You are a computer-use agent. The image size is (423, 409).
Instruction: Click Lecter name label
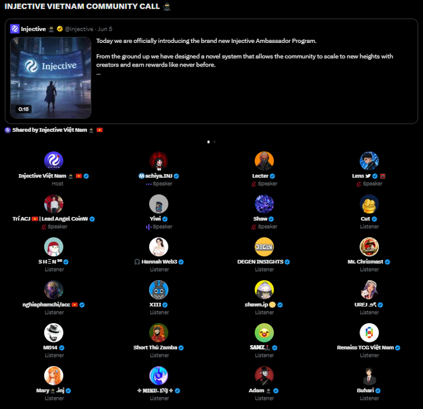tap(260, 176)
